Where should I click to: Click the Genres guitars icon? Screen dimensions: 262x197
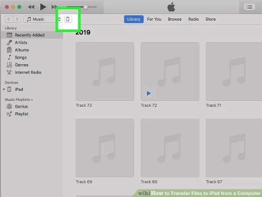click(x=9, y=65)
